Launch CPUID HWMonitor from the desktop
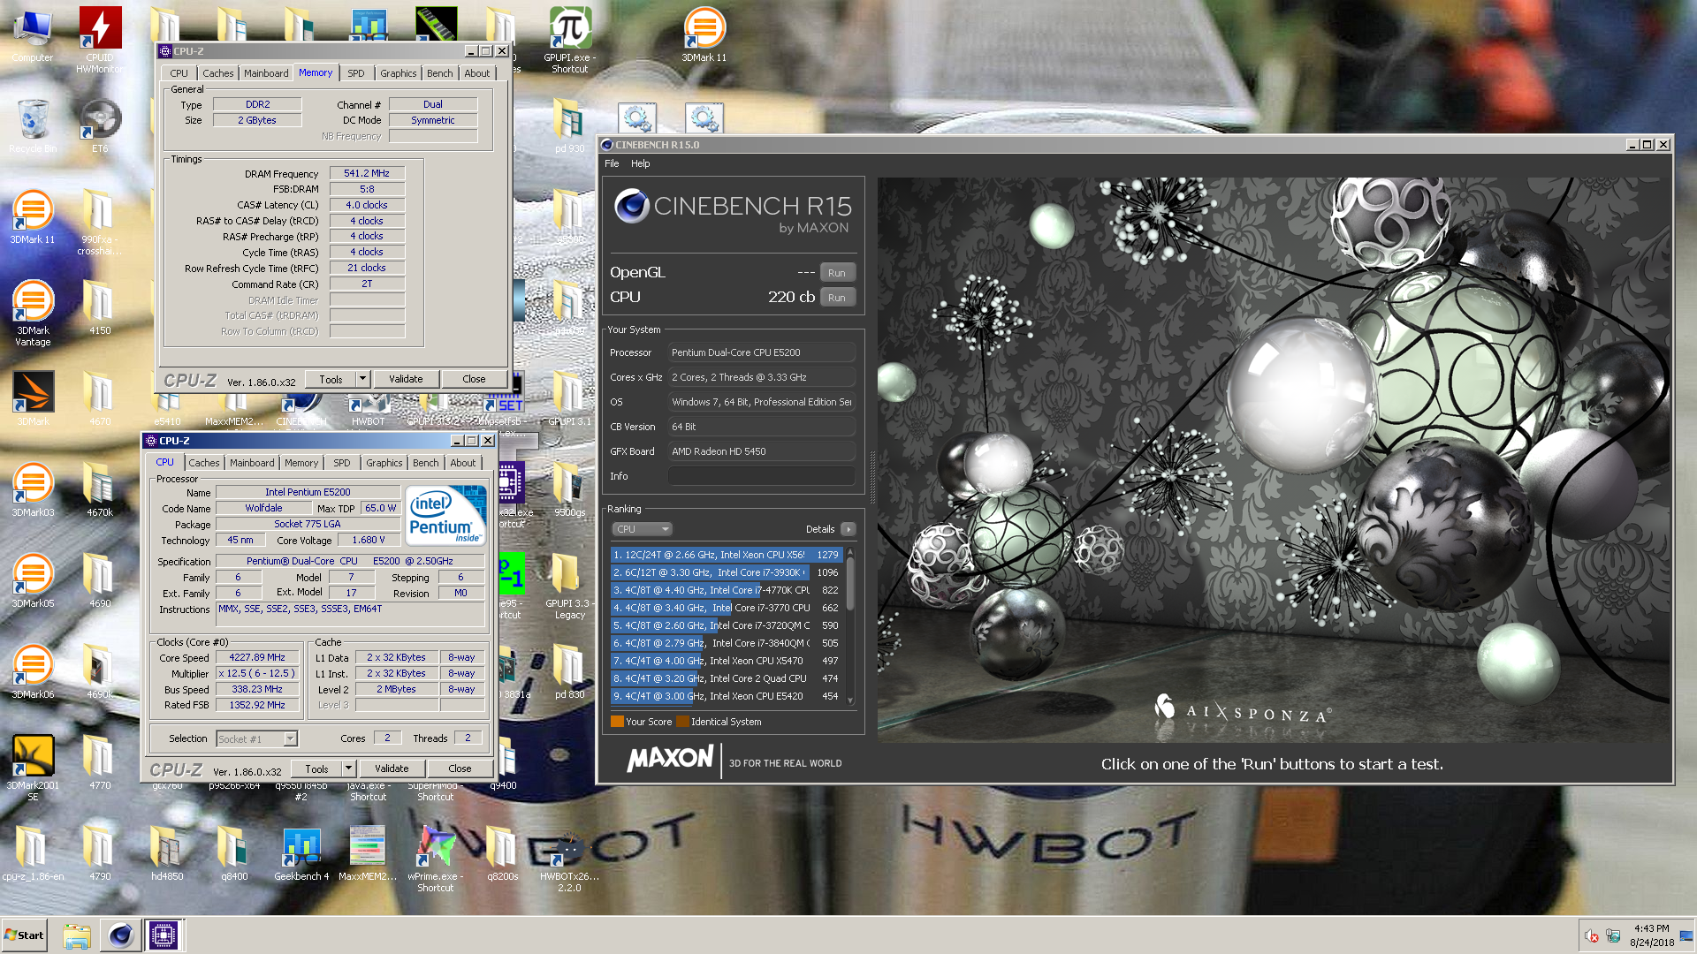This screenshot has width=1697, height=954. 100,40
